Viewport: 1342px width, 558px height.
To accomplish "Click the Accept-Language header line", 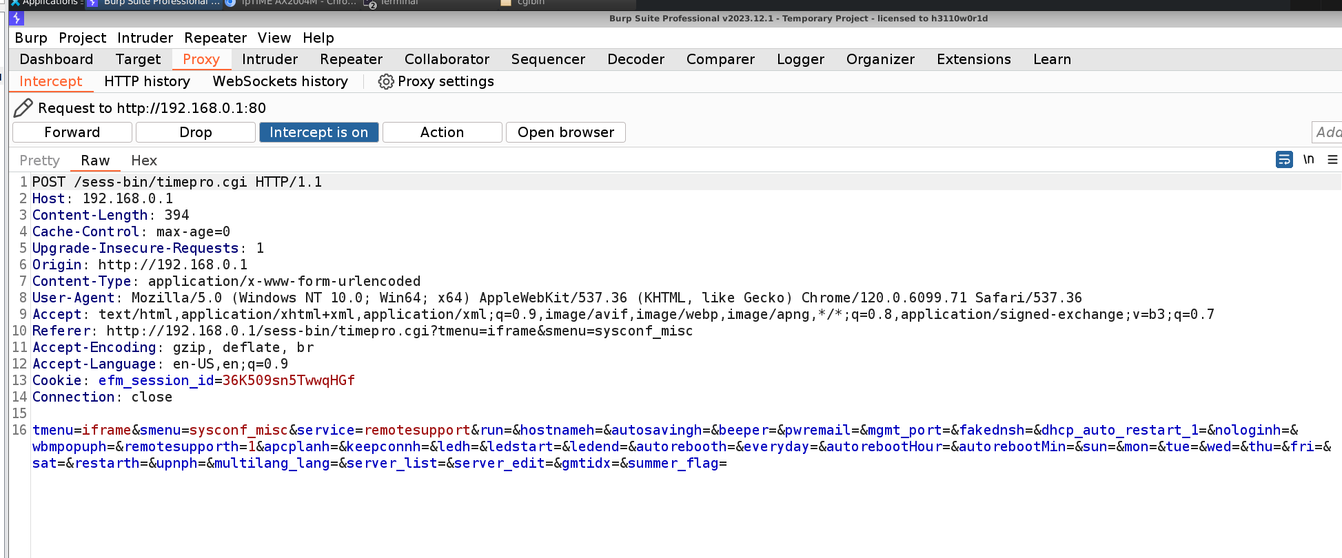I will [161, 364].
